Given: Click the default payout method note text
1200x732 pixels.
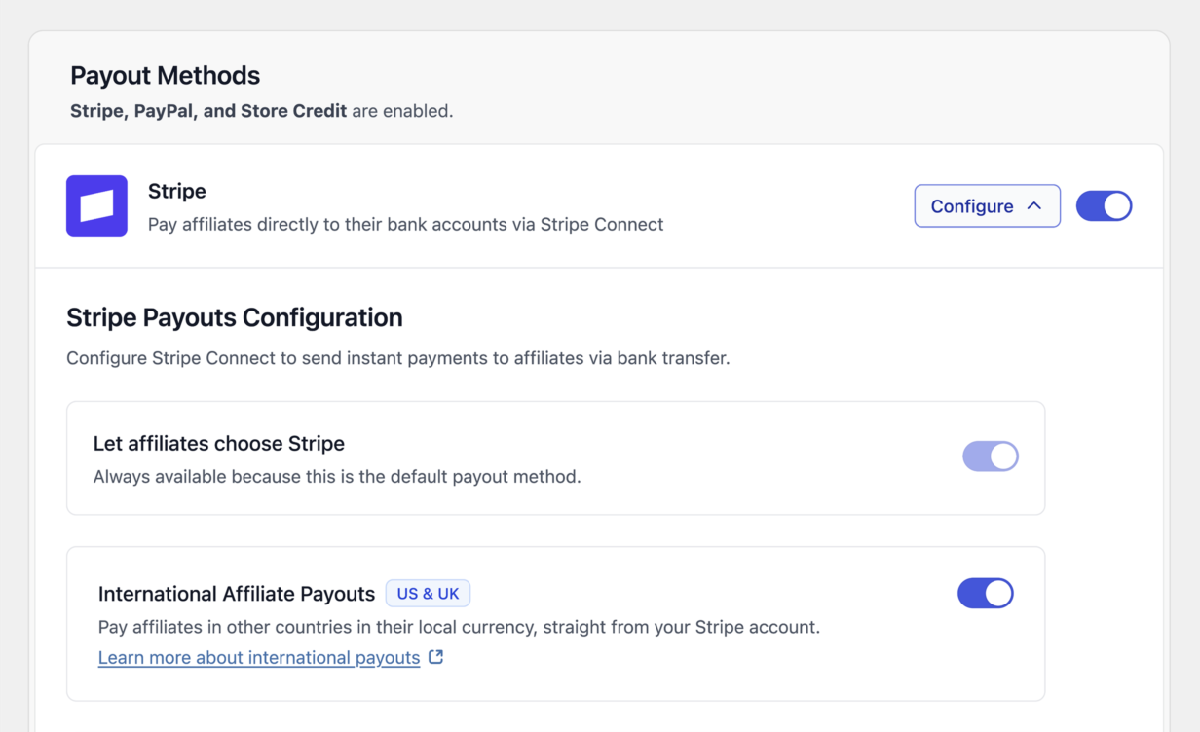Looking at the screenshot, I should point(337,477).
